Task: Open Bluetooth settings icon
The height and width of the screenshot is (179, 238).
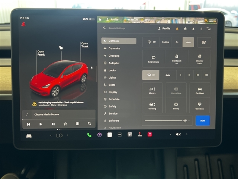Action: pyautogui.click(x=202, y=29)
